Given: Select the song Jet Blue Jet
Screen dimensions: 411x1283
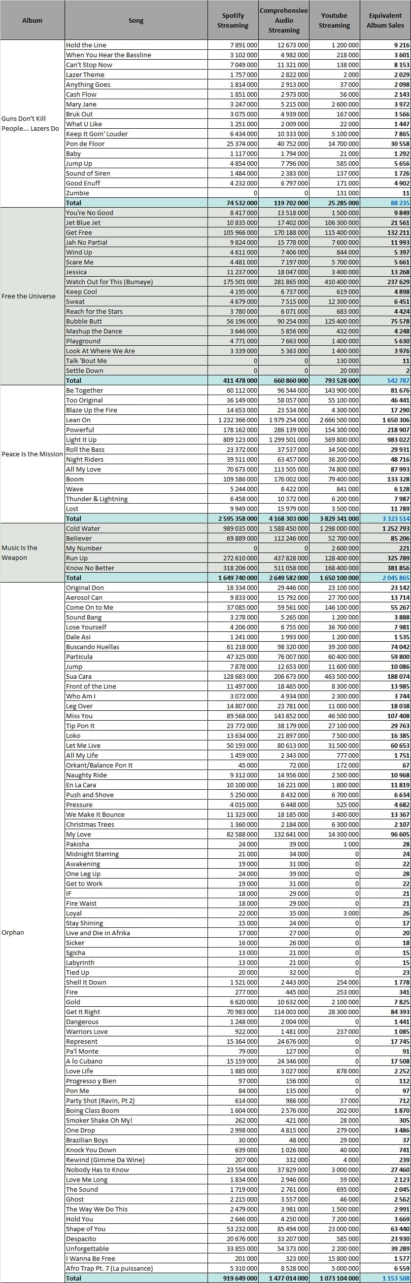Looking at the screenshot, I should tap(83, 222).
